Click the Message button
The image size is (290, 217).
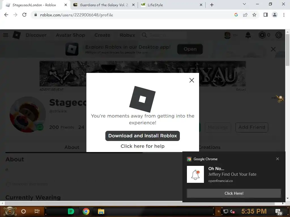(218, 127)
